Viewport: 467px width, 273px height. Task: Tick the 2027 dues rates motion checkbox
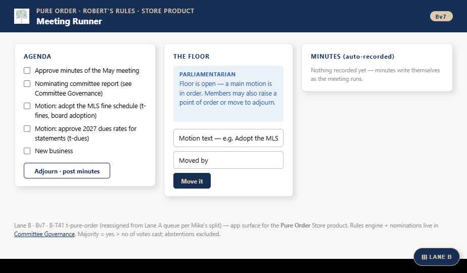point(27,129)
